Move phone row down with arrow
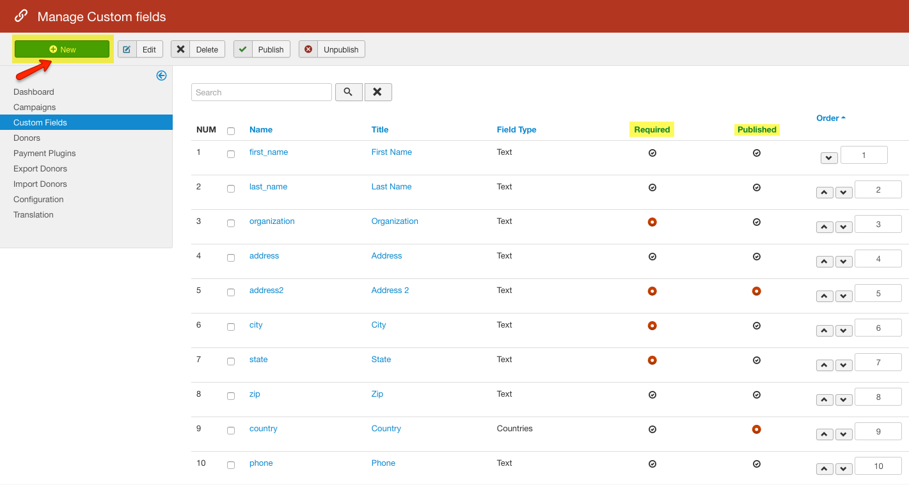The image size is (909, 485). [844, 468]
